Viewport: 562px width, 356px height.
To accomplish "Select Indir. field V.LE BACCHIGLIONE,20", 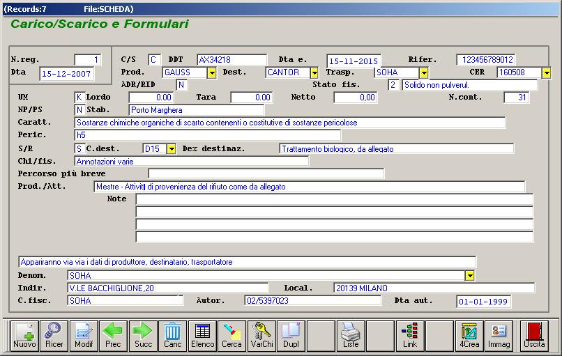I will (x=168, y=288).
